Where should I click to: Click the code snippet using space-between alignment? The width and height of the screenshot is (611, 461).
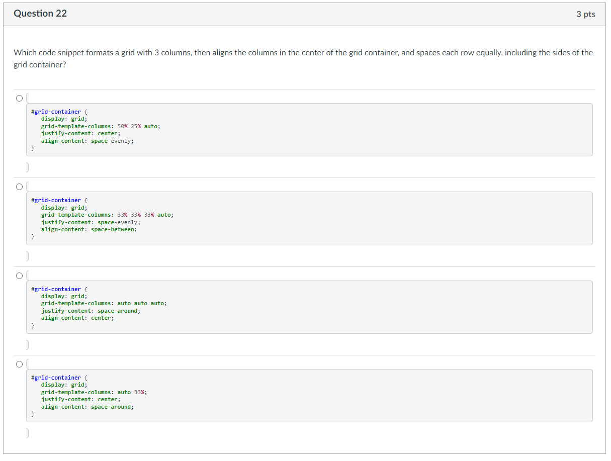[201, 218]
